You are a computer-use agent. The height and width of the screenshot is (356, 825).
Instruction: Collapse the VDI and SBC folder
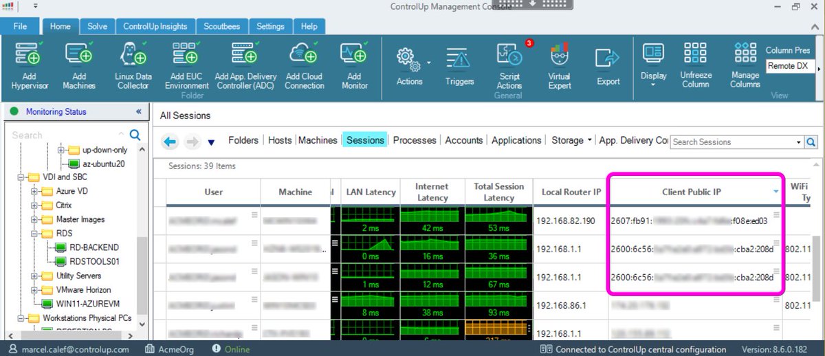pyautogui.click(x=21, y=177)
